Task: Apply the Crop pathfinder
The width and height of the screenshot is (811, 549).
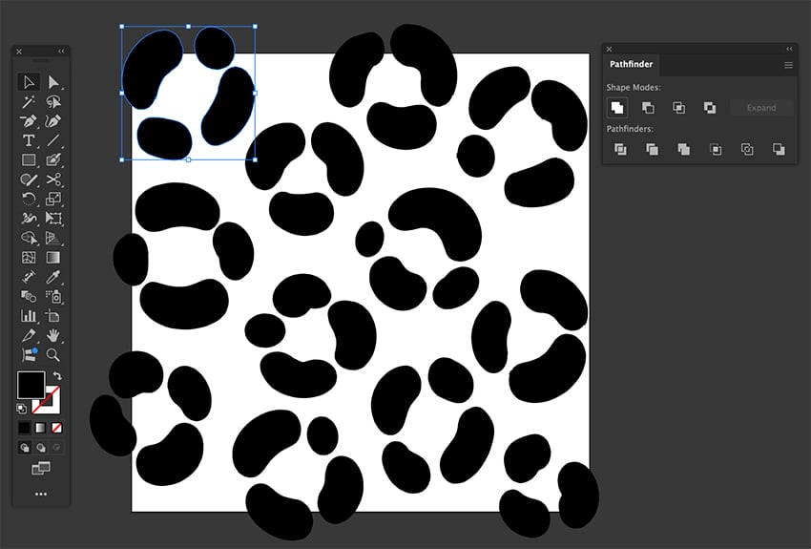Action: point(716,150)
